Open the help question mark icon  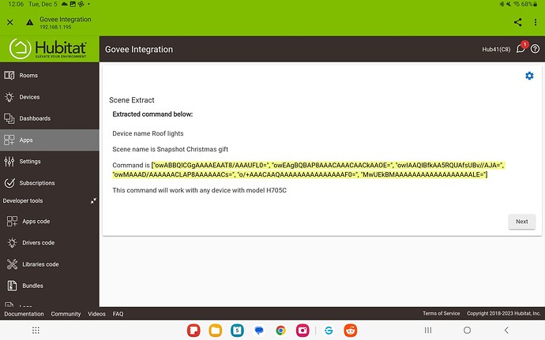click(x=536, y=49)
